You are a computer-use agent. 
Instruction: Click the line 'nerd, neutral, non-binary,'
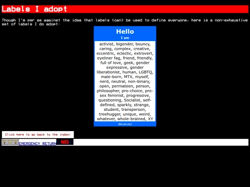125,81
